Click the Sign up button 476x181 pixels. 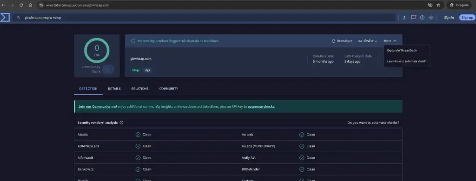467,18
